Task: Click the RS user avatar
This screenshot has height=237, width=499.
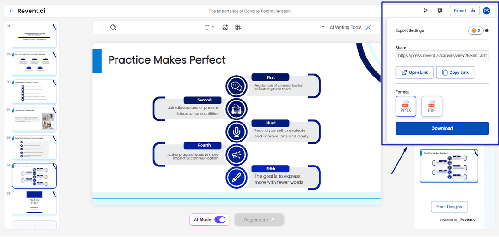Action: tap(487, 11)
